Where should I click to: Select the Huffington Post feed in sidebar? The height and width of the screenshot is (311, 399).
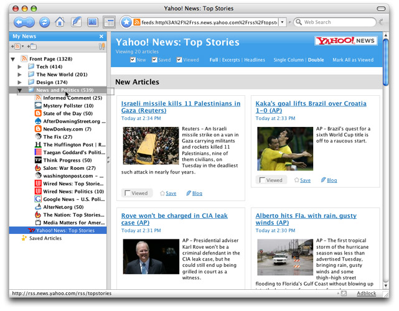(x=73, y=144)
